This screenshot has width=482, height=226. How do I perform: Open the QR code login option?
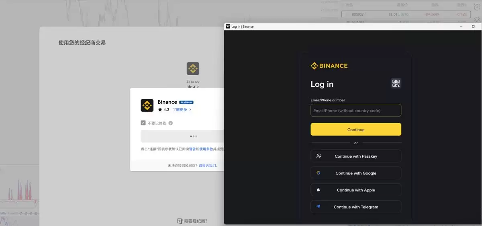(x=396, y=83)
